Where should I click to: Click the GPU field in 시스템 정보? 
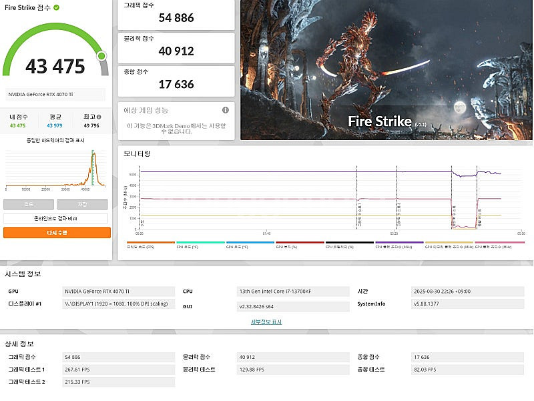pos(119,292)
